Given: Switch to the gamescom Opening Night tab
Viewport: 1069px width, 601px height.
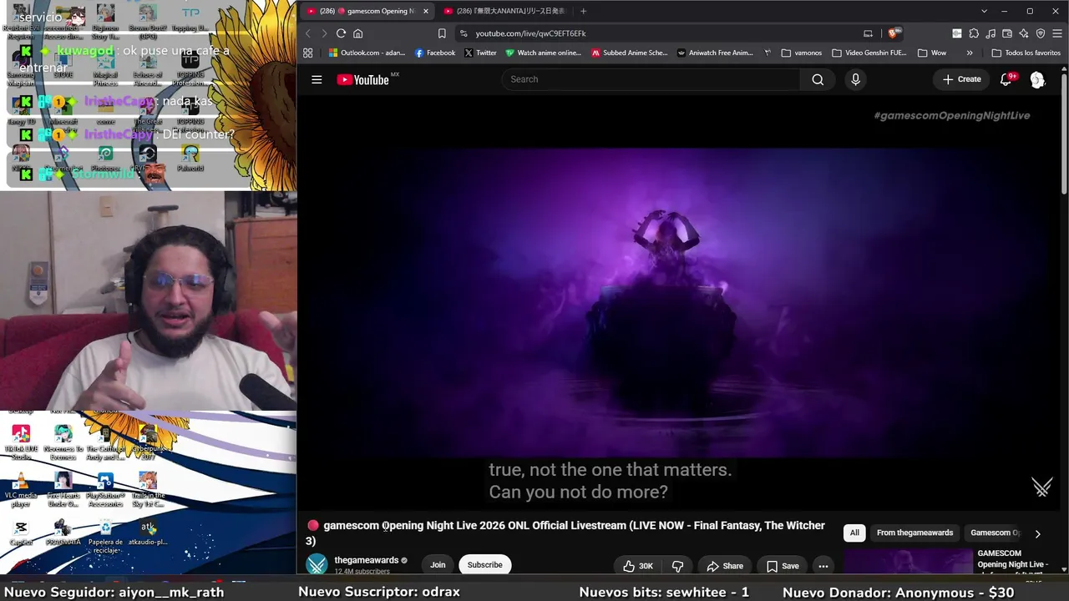Looking at the screenshot, I should [x=367, y=11].
